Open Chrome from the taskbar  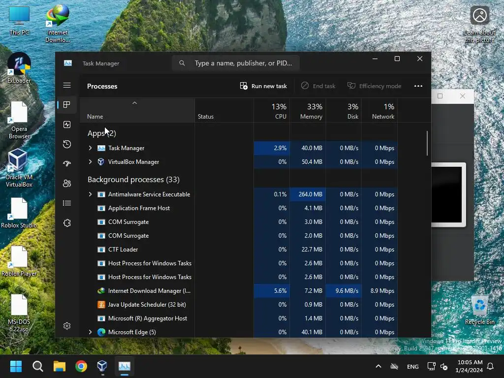point(81,366)
